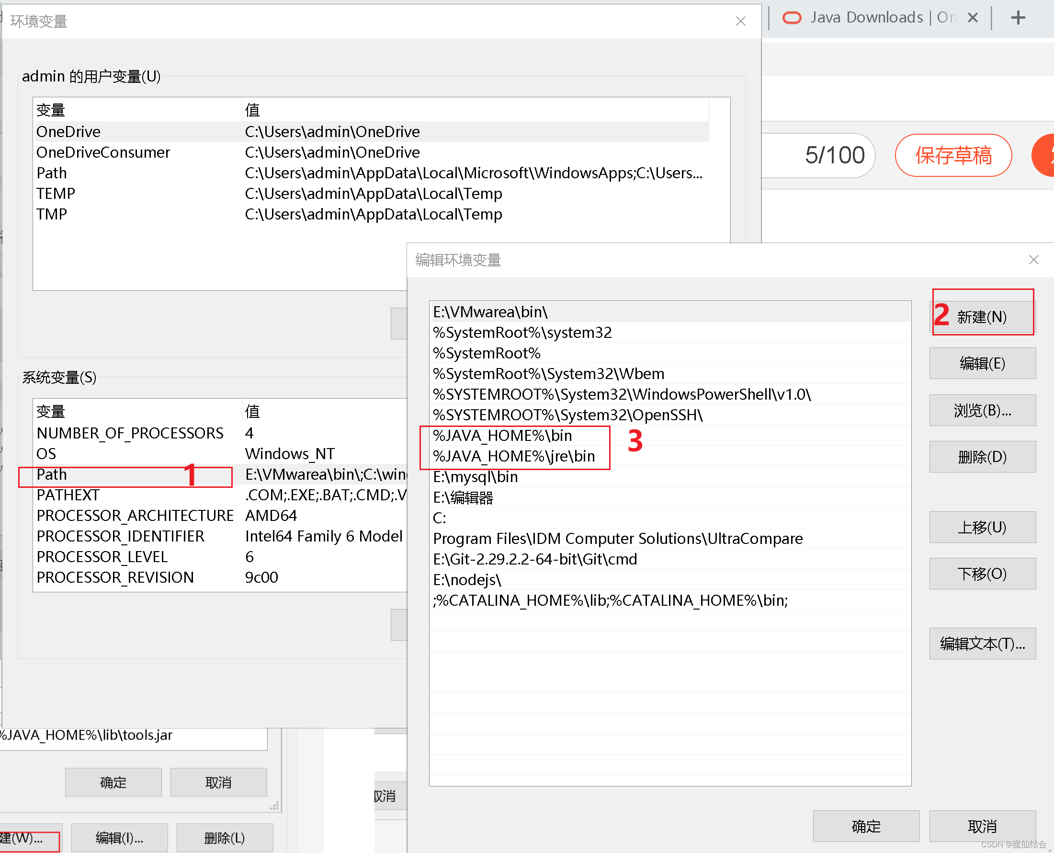Screen dimensions: 1054x853
Task: Select the C: path entry
Action: tap(670, 518)
